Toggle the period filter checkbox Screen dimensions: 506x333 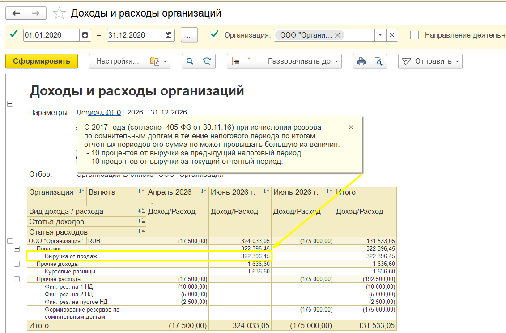[x=13, y=34]
